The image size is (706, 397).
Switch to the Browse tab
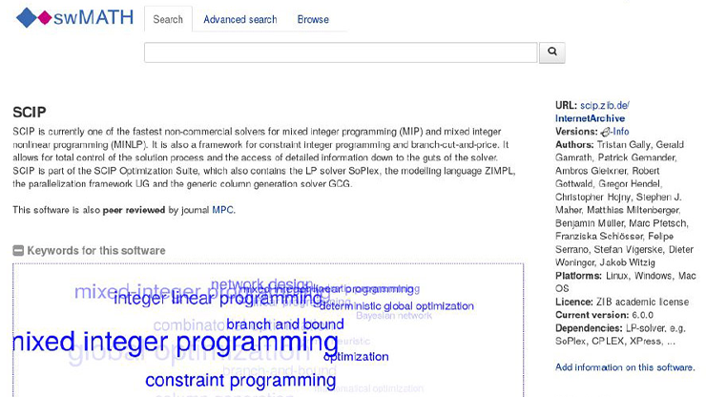pos(313,19)
